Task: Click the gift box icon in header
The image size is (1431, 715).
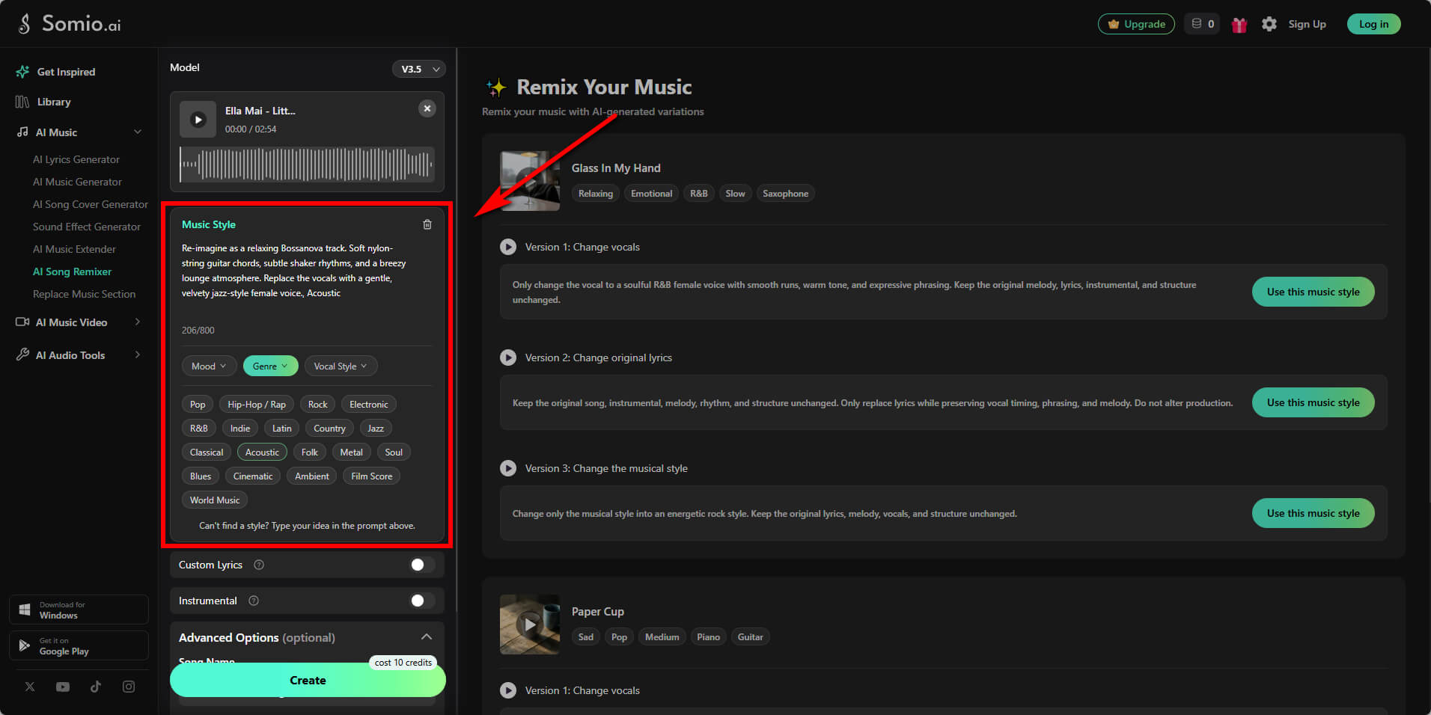Action: [x=1239, y=25]
